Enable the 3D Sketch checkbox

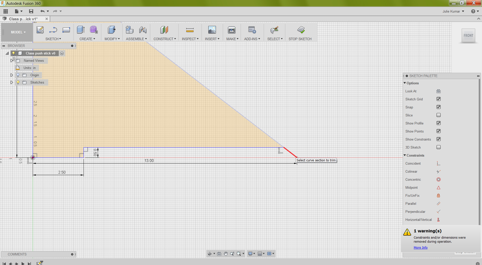[439, 147]
